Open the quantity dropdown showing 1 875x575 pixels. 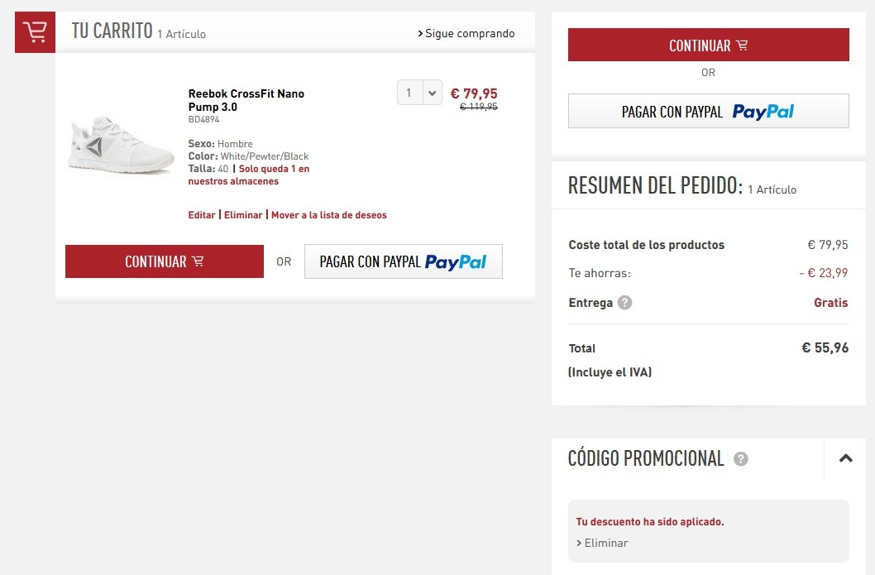(419, 93)
